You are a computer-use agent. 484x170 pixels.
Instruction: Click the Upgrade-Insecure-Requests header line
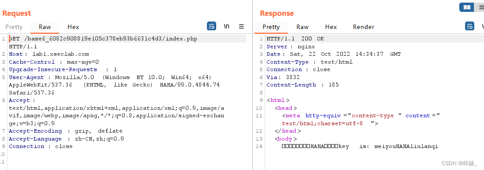(x=63, y=69)
